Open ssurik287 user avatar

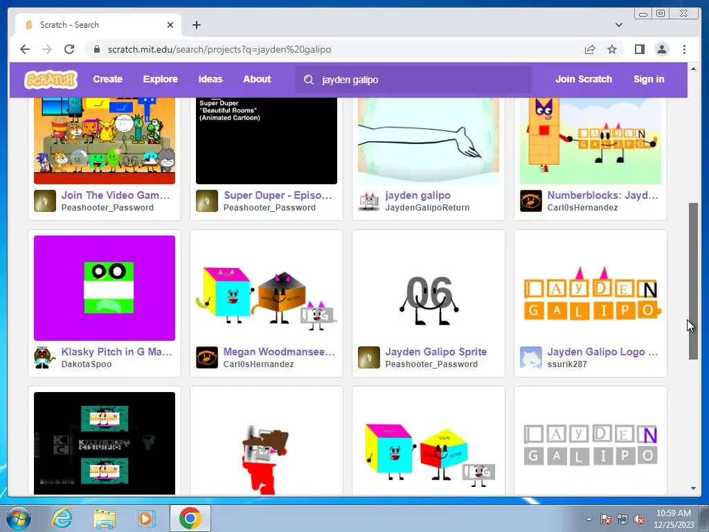pyautogui.click(x=530, y=357)
